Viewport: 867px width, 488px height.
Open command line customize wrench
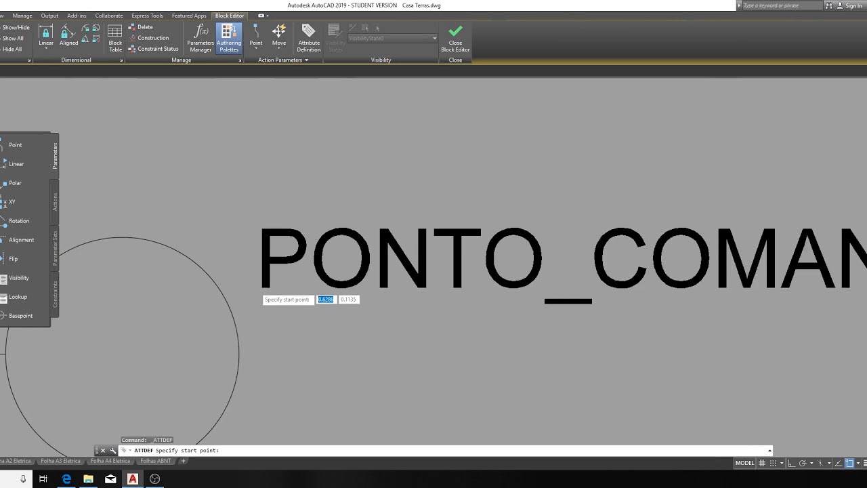[112, 451]
